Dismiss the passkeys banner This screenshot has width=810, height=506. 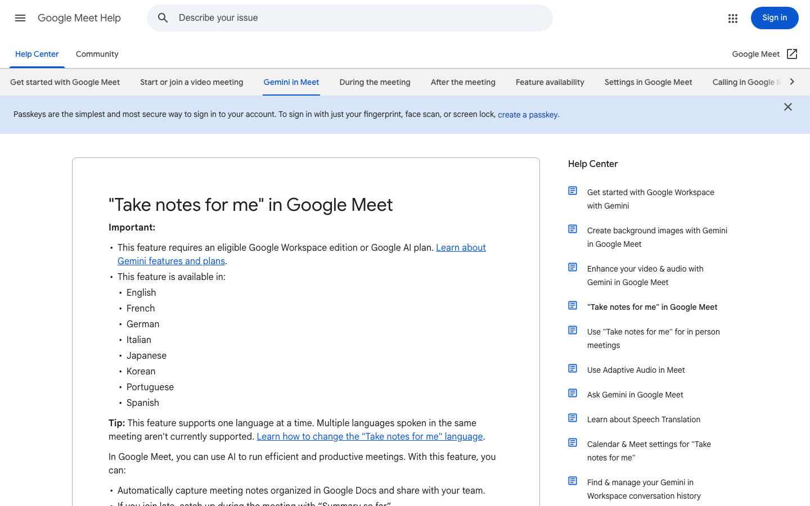pyautogui.click(x=788, y=107)
